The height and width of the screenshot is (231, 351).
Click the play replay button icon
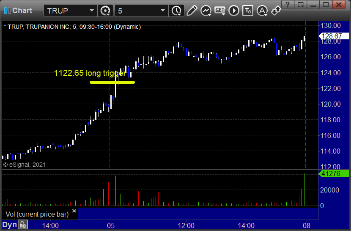(x=234, y=11)
